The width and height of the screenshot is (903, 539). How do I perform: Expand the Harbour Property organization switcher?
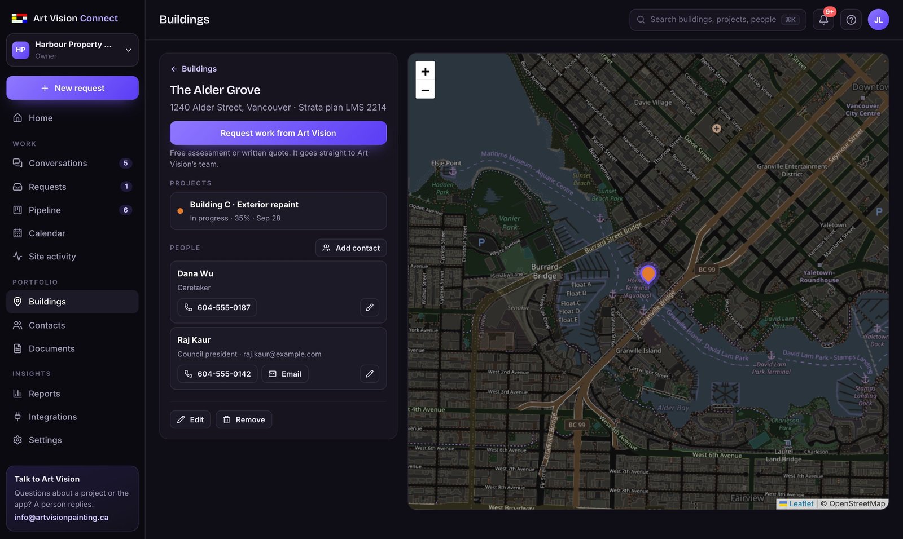(72, 50)
